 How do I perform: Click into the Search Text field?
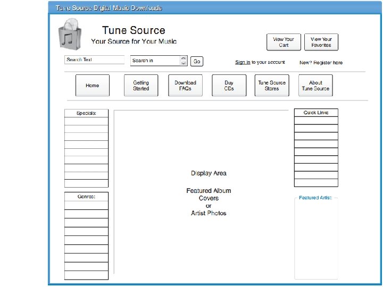click(x=95, y=60)
